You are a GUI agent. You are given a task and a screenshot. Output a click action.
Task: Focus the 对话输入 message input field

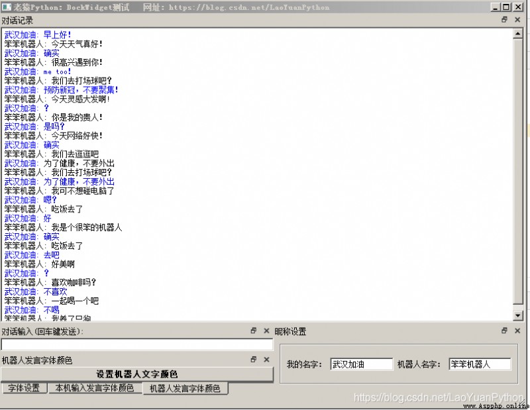(137, 344)
